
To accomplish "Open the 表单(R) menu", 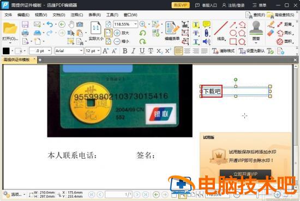I will point(94,15).
